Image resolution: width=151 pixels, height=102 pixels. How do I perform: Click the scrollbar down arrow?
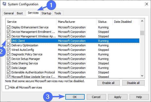(x=142, y=76)
